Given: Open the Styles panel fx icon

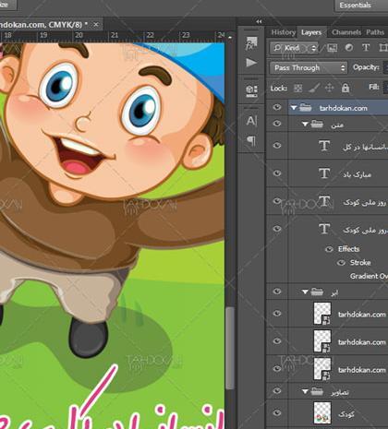Looking at the screenshot, I should (251, 43).
